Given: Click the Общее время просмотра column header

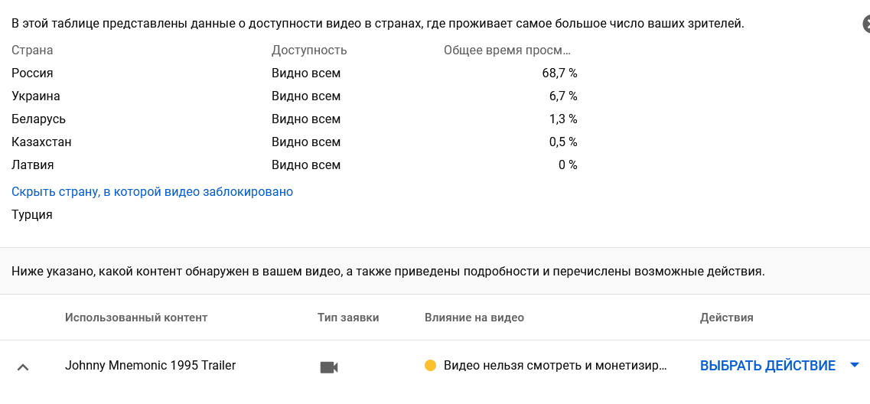Looking at the screenshot, I should click(507, 50).
